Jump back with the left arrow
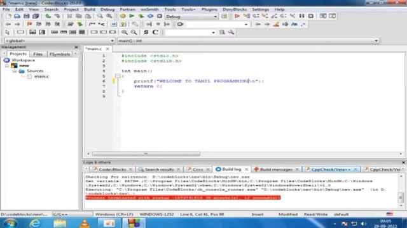407x228 pixels. 8,24
